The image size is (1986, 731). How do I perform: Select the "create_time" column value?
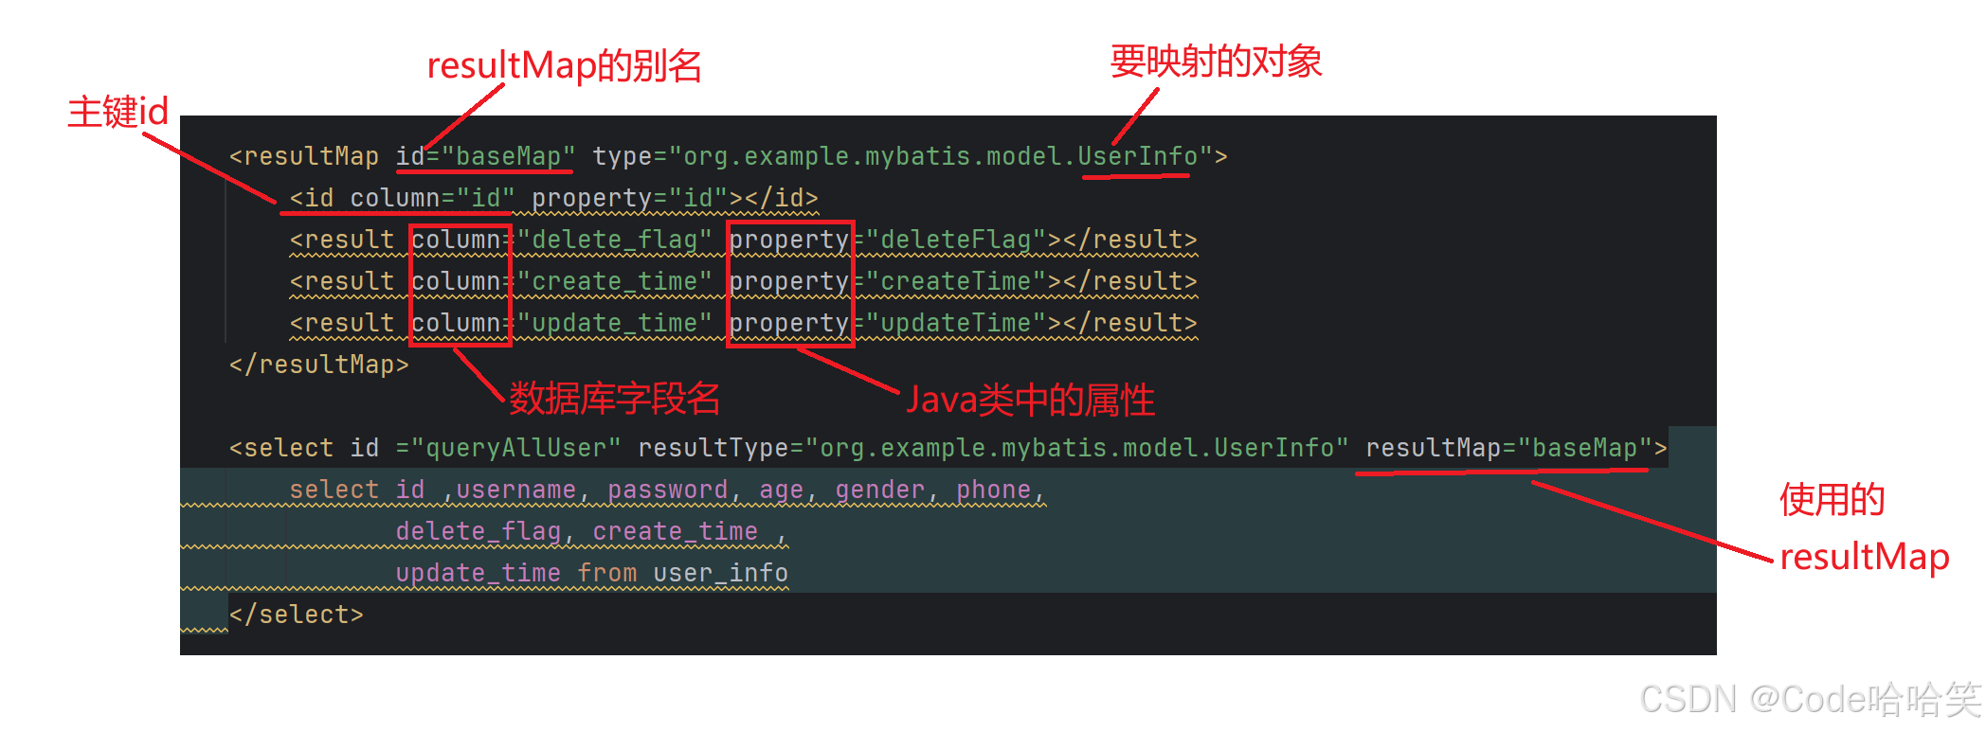tap(614, 281)
